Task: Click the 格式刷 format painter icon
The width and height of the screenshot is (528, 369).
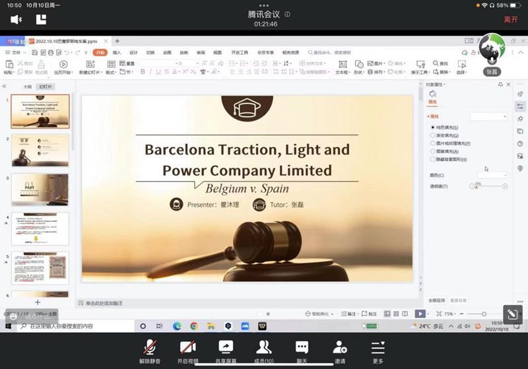Action: pyautogui.click(x=41, y=64)
